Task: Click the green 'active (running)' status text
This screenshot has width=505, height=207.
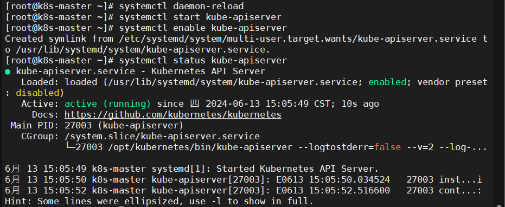Action: point(108,104)
